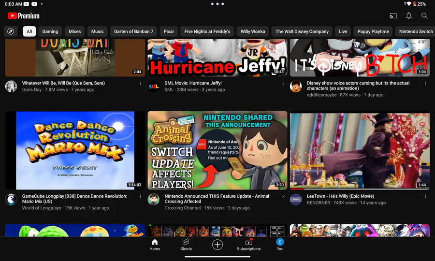Screen dimensions: 435x261
Task: Open SML channel avatar
Action: click(x=153, y=86)
